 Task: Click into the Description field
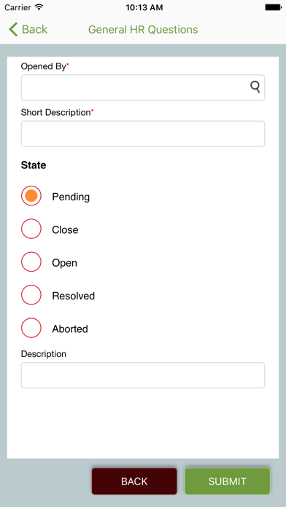(143, 375)
